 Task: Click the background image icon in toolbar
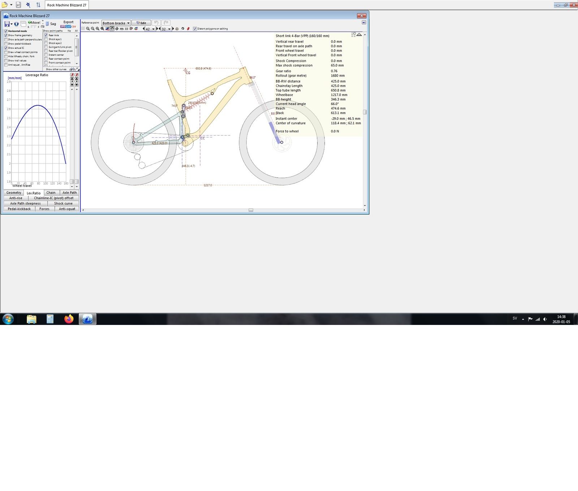[107, 29]
